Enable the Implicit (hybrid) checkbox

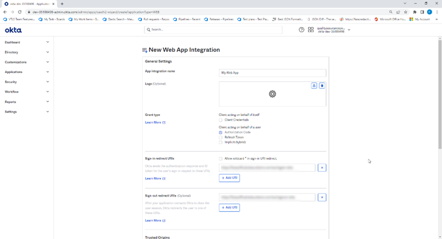point(220,142)
